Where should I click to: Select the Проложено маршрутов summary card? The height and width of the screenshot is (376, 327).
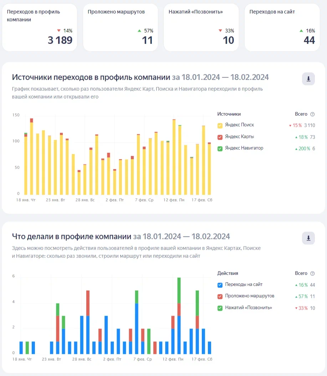[x=120, y=27]
